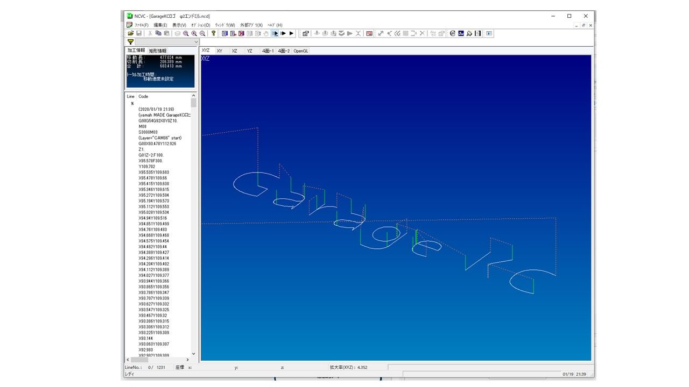The height and width of the screenshot is (387, 689).
Task: Click the yellow question mark help icon
Action: coord(214,33)
